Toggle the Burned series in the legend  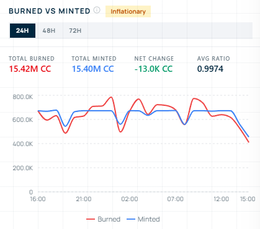pos(103,219)
